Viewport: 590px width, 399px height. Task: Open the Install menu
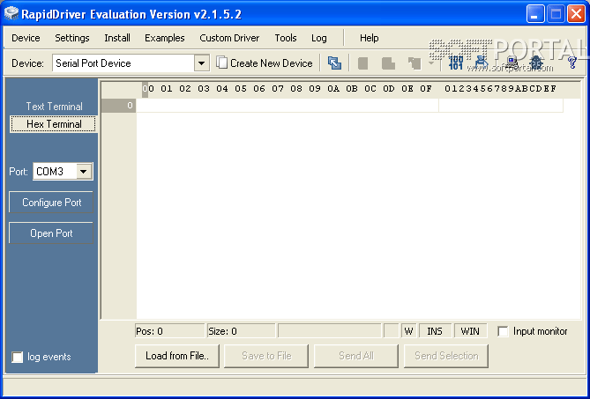(117, 38)
